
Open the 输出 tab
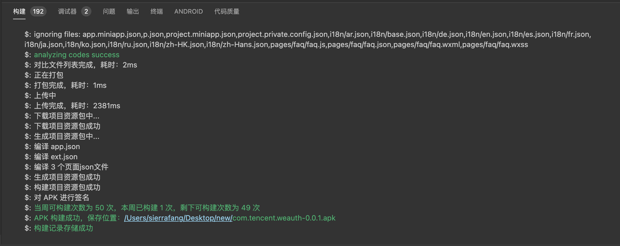pyautogui.click(x=133, y=11)
